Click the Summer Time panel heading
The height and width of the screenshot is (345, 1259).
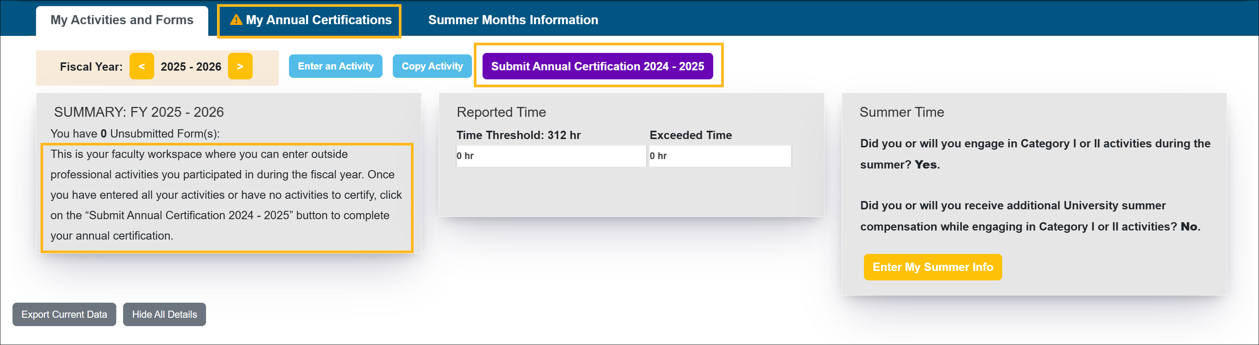pos(901,112)
